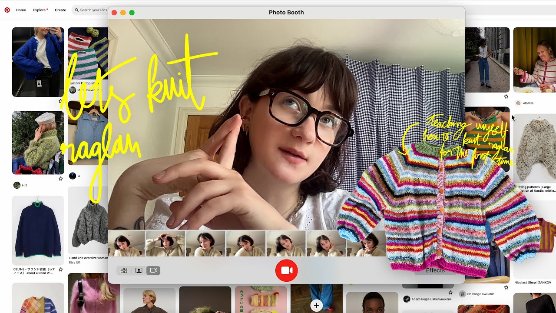Select the third Photo Booth strip thumbnail
Viewport: 556px width, 313px height.
[205, 243]
